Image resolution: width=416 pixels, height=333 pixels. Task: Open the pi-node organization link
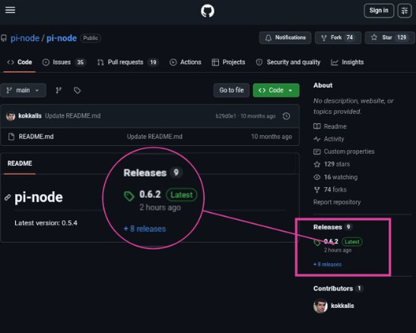tap(25, 38)
